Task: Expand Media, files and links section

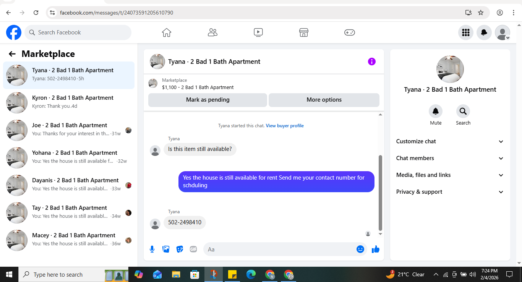Action: 450,175
